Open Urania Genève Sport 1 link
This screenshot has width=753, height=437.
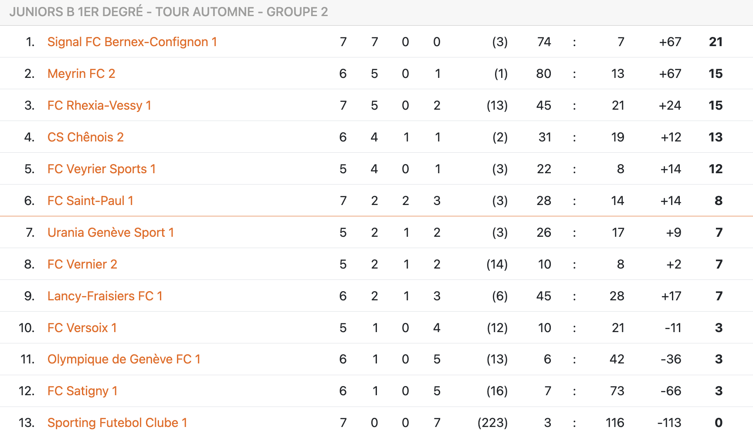(111, 232)
